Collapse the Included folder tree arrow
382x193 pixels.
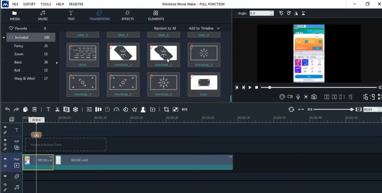[4, 37]
